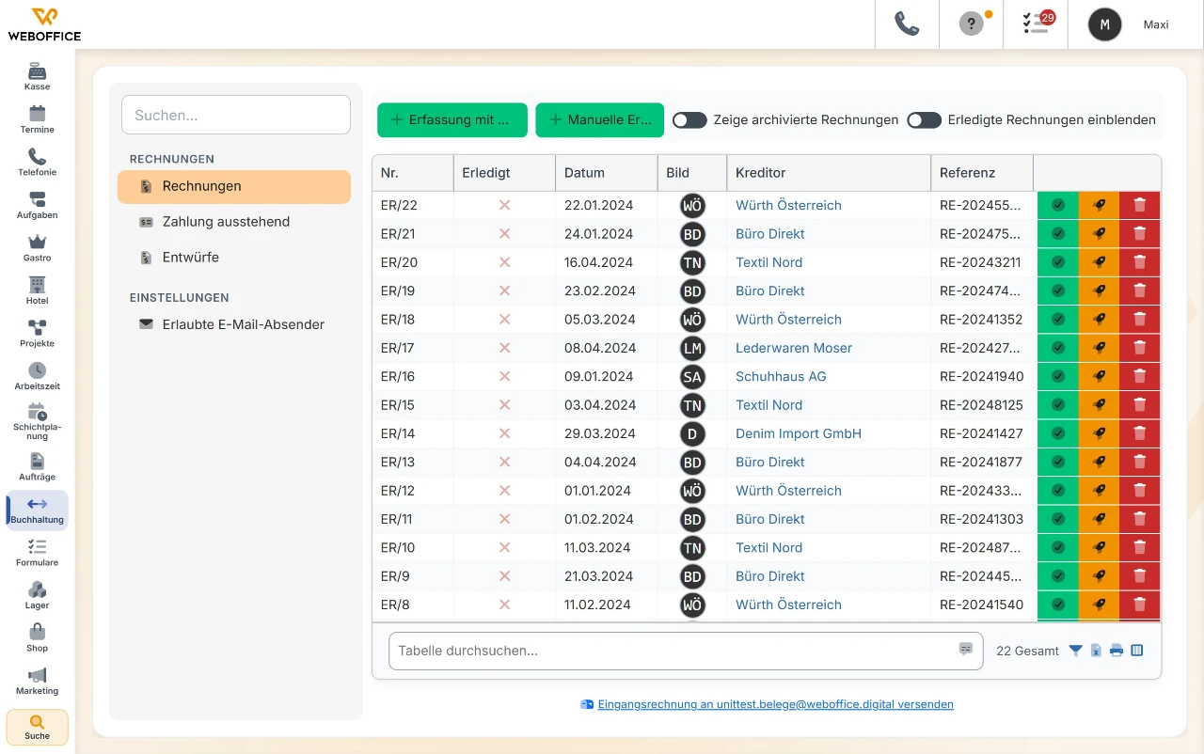The width and height of the screenshot is (1204, 754).
Task: Open Termine calendar in sidebar
Action: [x=37, y=119]
